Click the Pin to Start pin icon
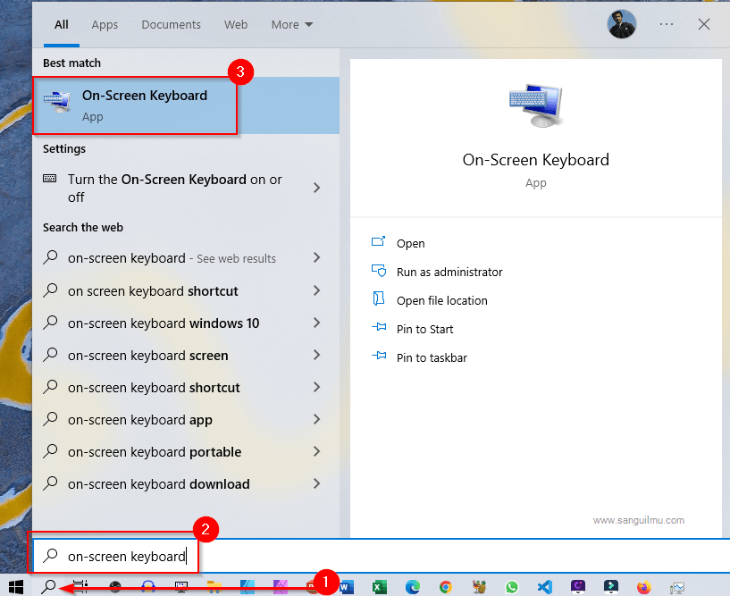730x596 pixels. (379, 327)
